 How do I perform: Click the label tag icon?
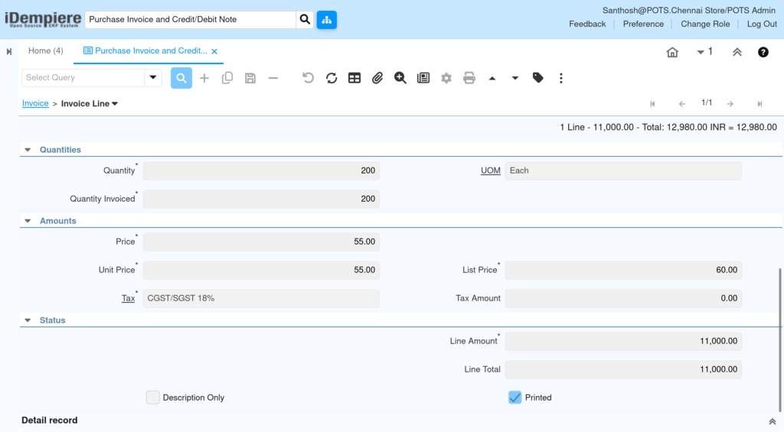coord(538,78)
